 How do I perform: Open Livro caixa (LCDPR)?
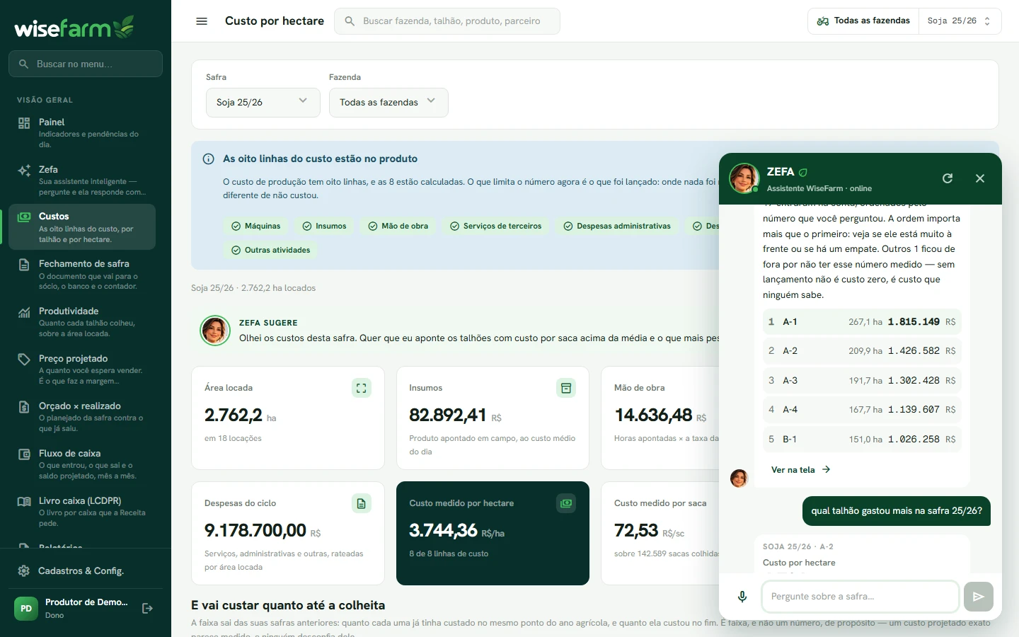[x=82, y=512]
